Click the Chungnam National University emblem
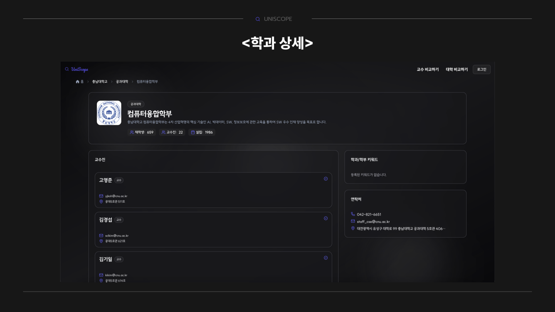 coord(109,113)
